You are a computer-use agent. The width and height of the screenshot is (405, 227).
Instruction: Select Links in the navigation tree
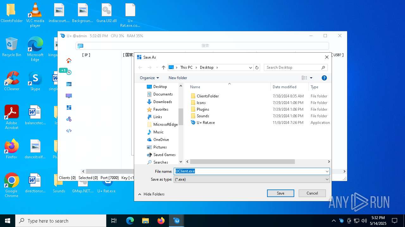tap(158, 117)
